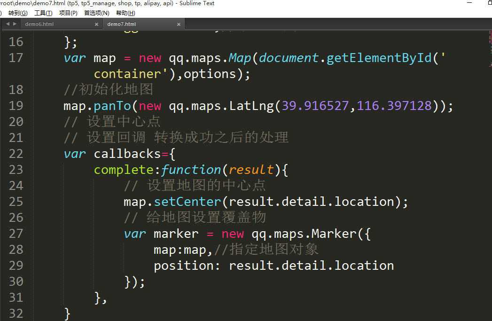Click the previous tab arrow in tab bar
The image size is (492, 321).
8,24
